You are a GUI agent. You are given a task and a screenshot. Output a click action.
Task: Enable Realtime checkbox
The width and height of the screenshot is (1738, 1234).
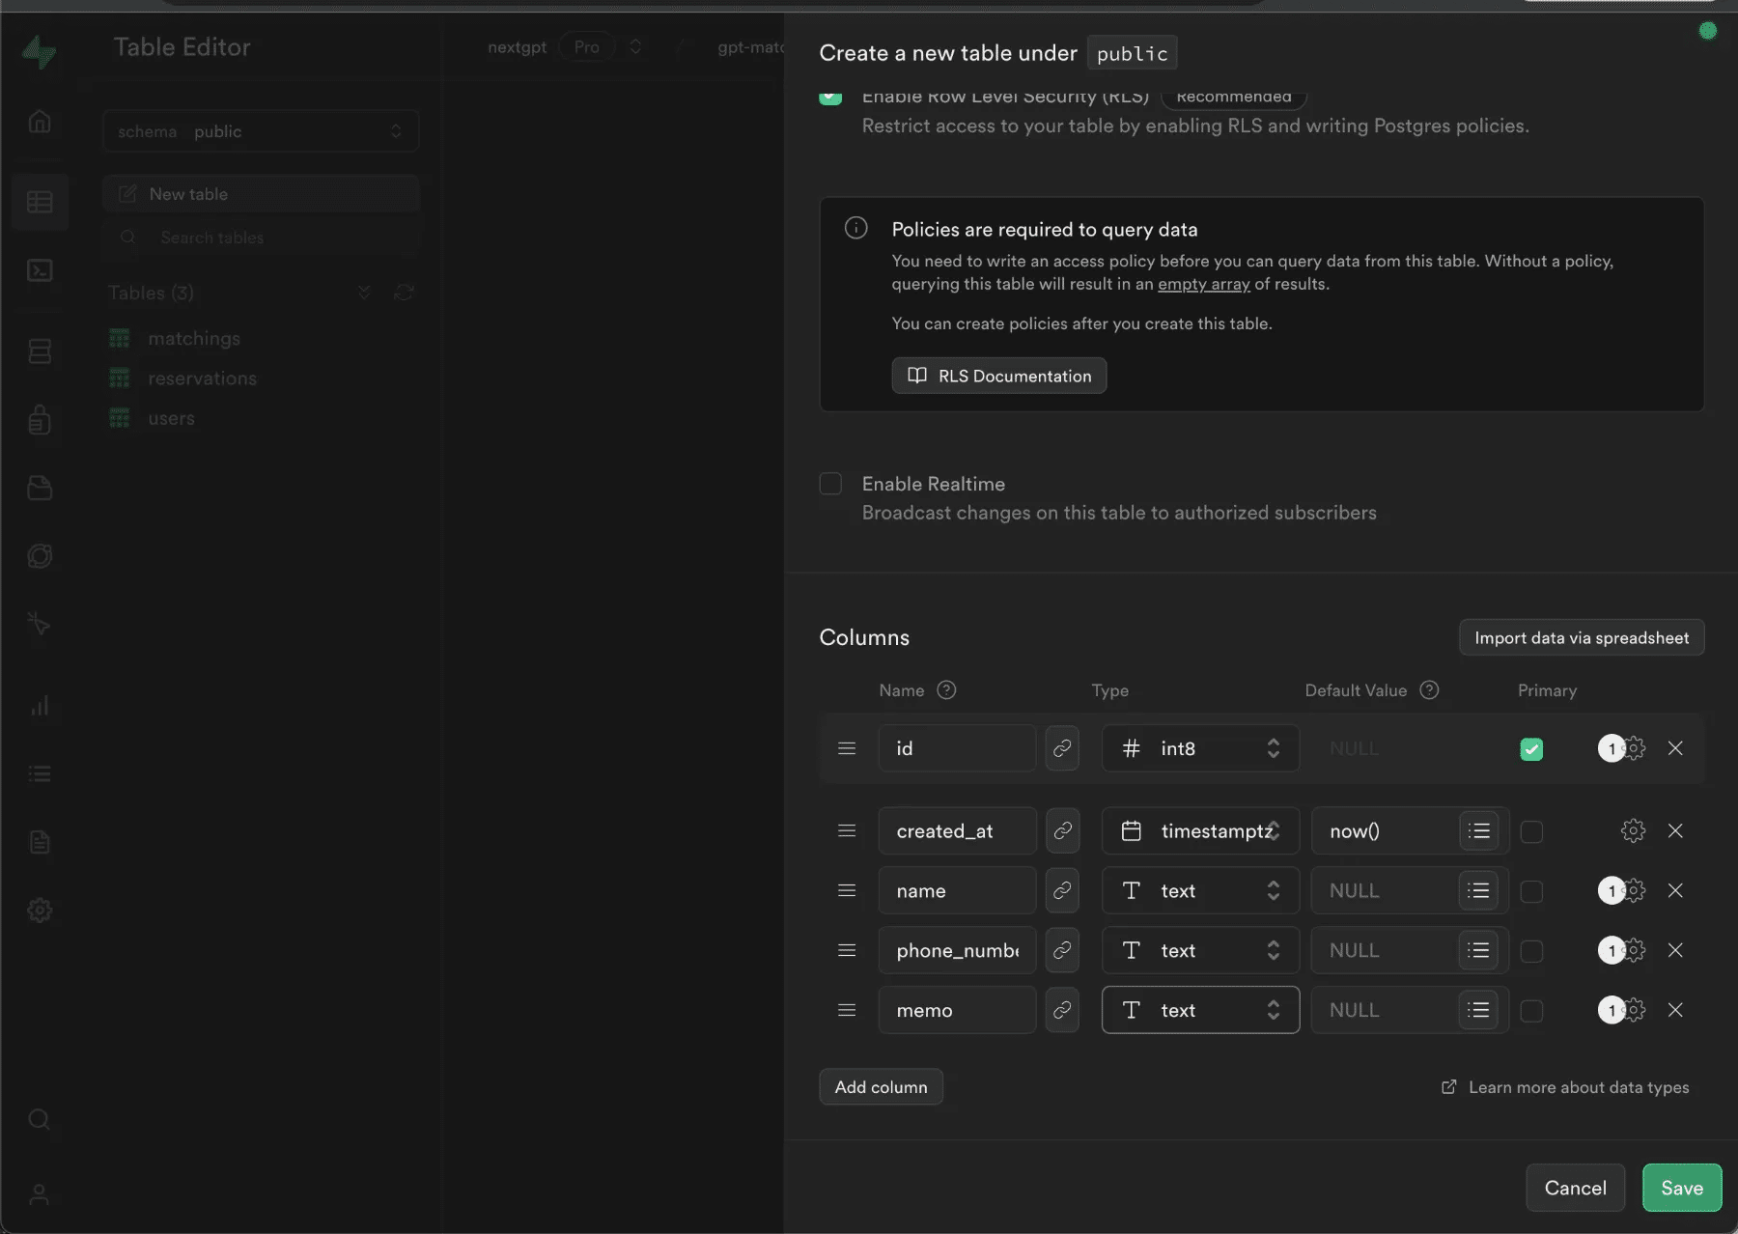[x=830, y=484]
